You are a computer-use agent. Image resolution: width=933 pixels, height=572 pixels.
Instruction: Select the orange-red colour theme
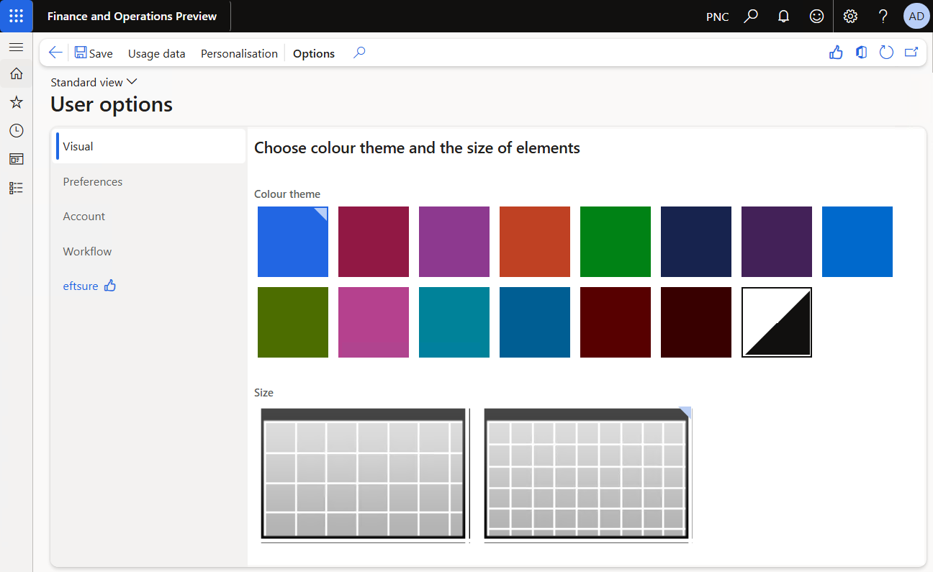click(535, 242)
